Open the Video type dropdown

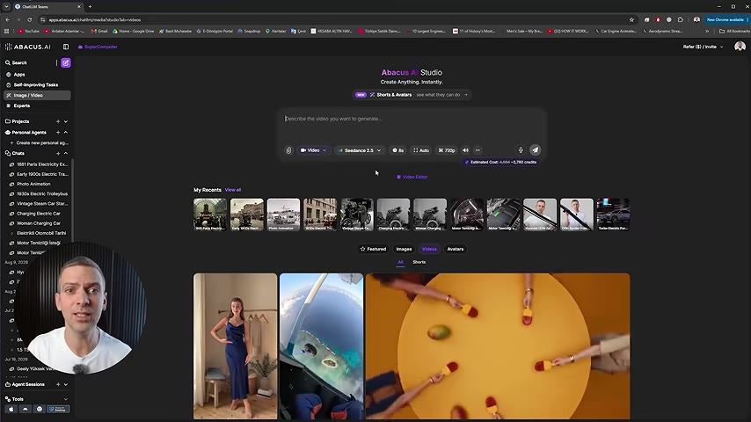point(313,150)
